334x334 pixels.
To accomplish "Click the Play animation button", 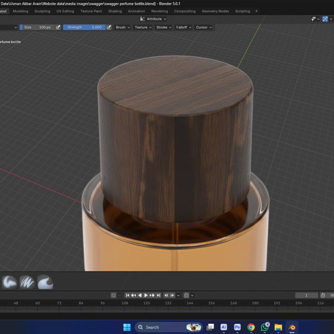I will click(146, 295).
